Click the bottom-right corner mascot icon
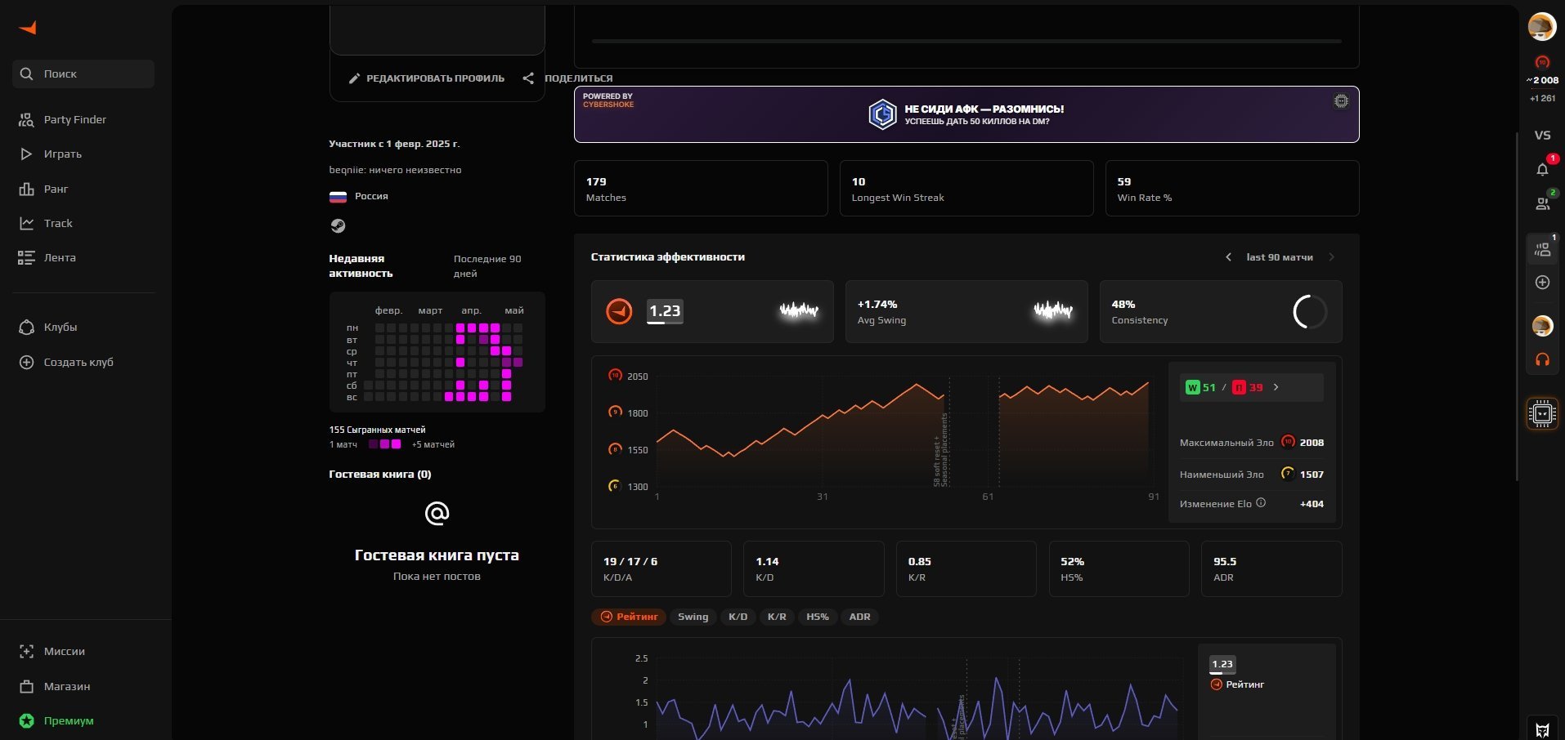 (x=1542, y=729)
